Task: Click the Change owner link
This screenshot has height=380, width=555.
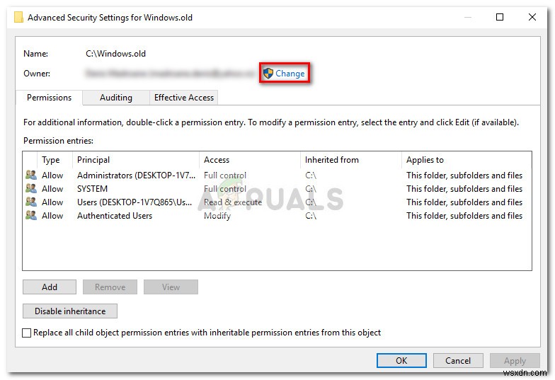Action: point(290,74)
